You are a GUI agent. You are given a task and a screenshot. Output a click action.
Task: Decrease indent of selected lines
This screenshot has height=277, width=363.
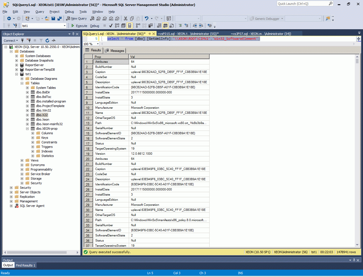(x=195, y=26)
